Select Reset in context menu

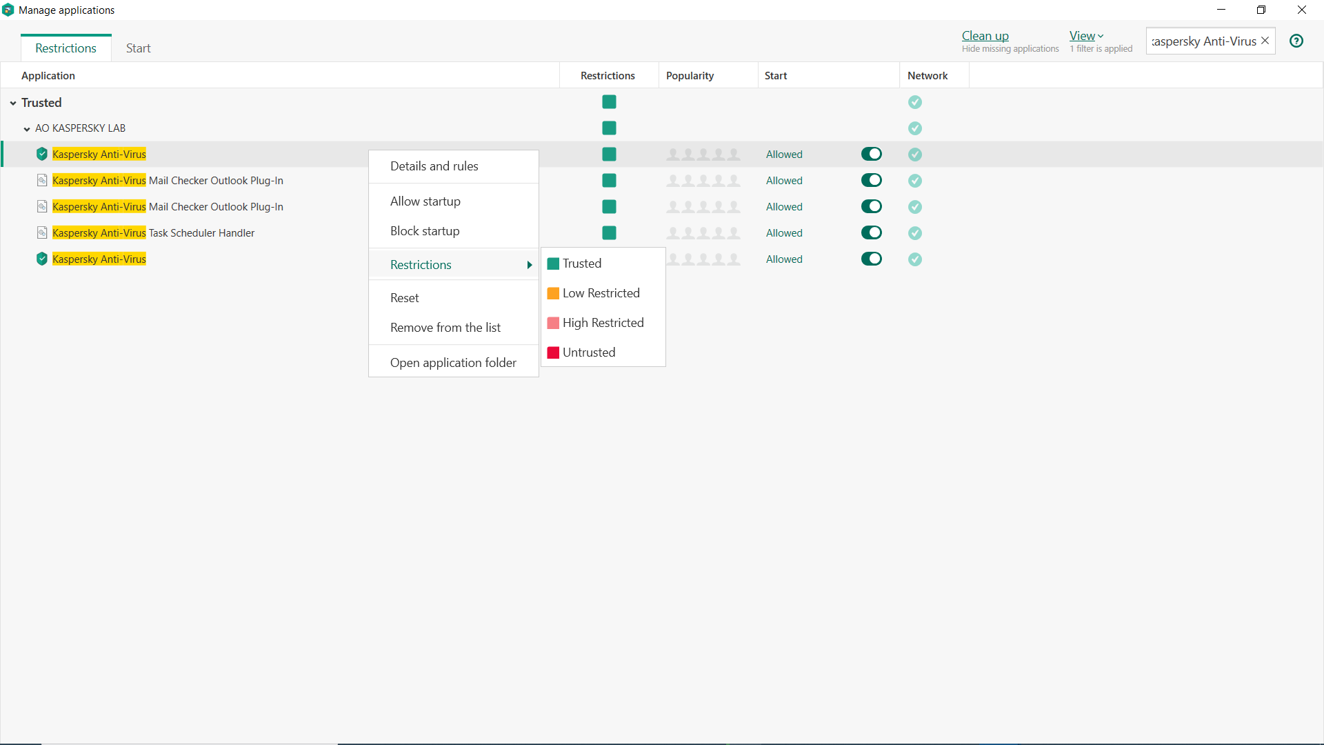pyautogui.click(x=454, y=298)
